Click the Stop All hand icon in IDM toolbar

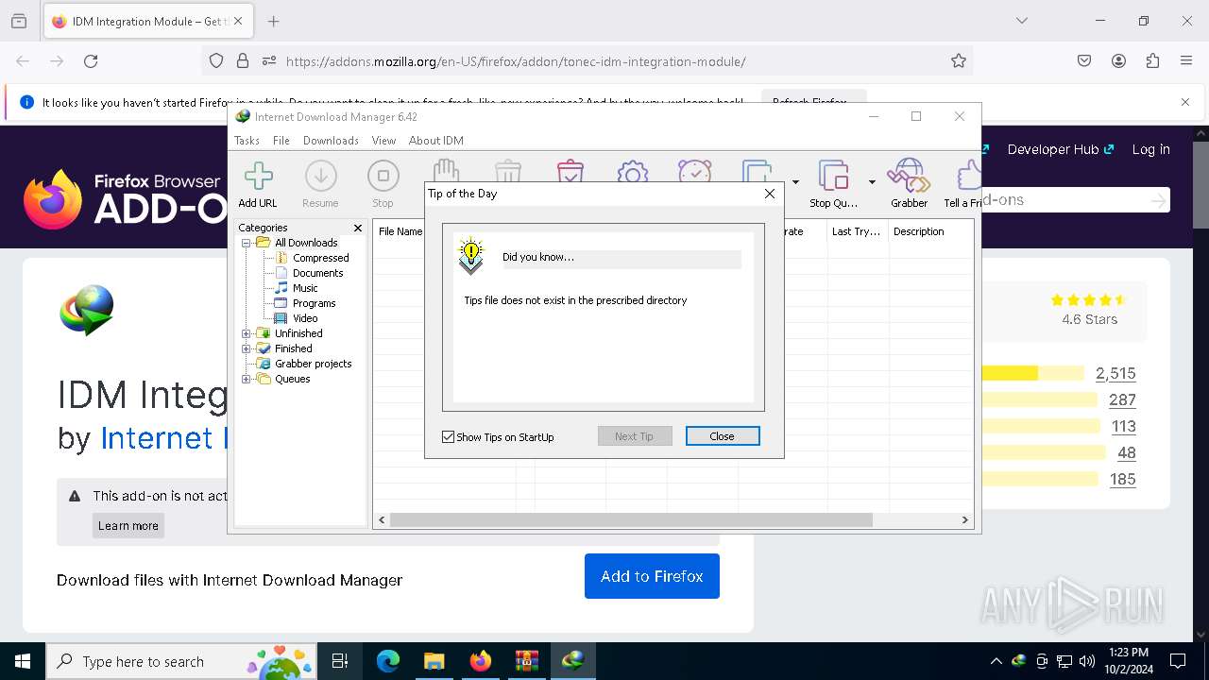(446, 171)
